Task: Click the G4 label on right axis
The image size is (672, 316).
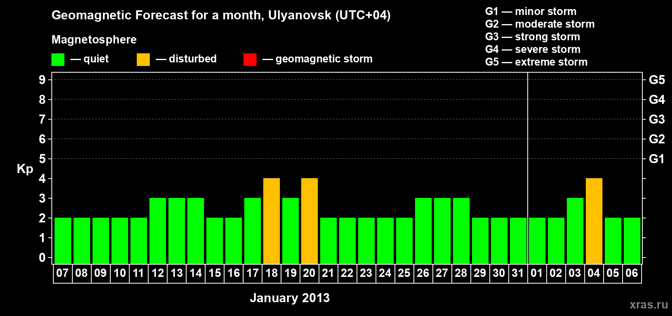Action: (657, 100)
